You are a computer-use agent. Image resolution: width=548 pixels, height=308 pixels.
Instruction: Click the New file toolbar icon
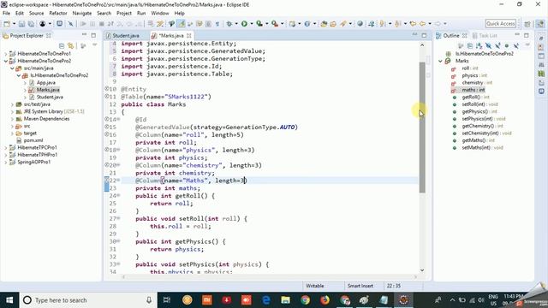click(x=7, y=24)
